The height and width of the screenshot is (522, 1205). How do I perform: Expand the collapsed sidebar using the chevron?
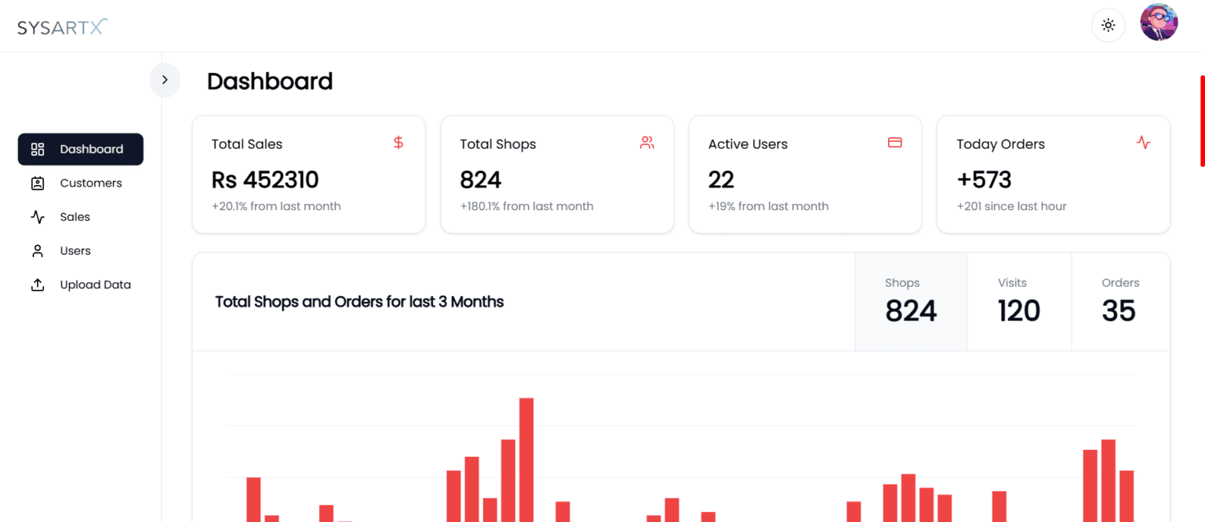[165, 79]
